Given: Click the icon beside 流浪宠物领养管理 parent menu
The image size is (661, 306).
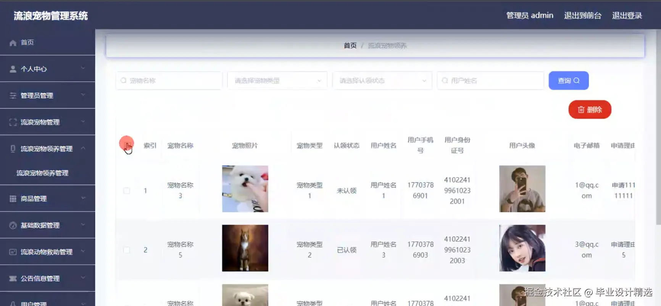Looking at the screenshot, I should click(13, 149).
